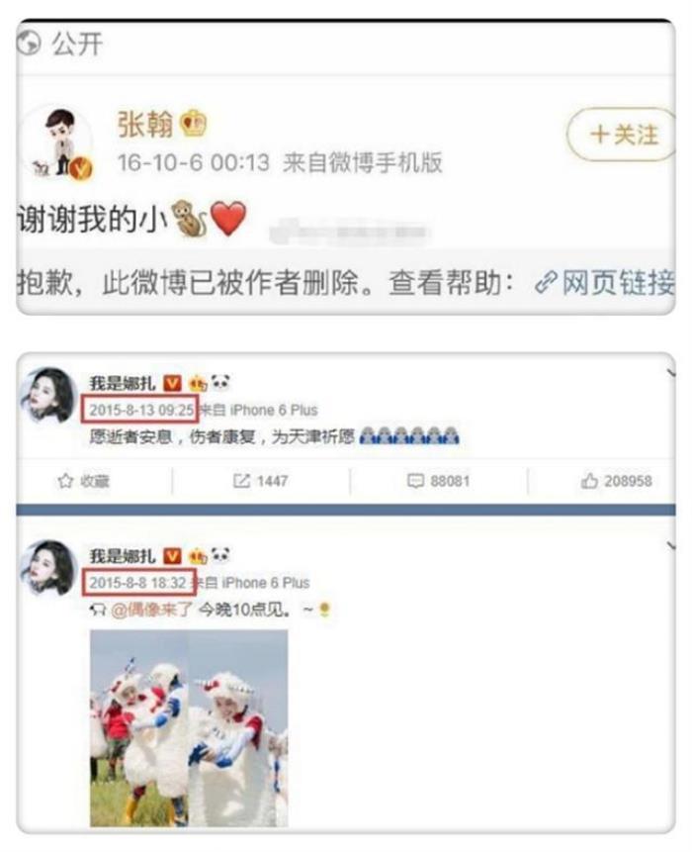Open comments icon showing 88081

pos(415,481)
